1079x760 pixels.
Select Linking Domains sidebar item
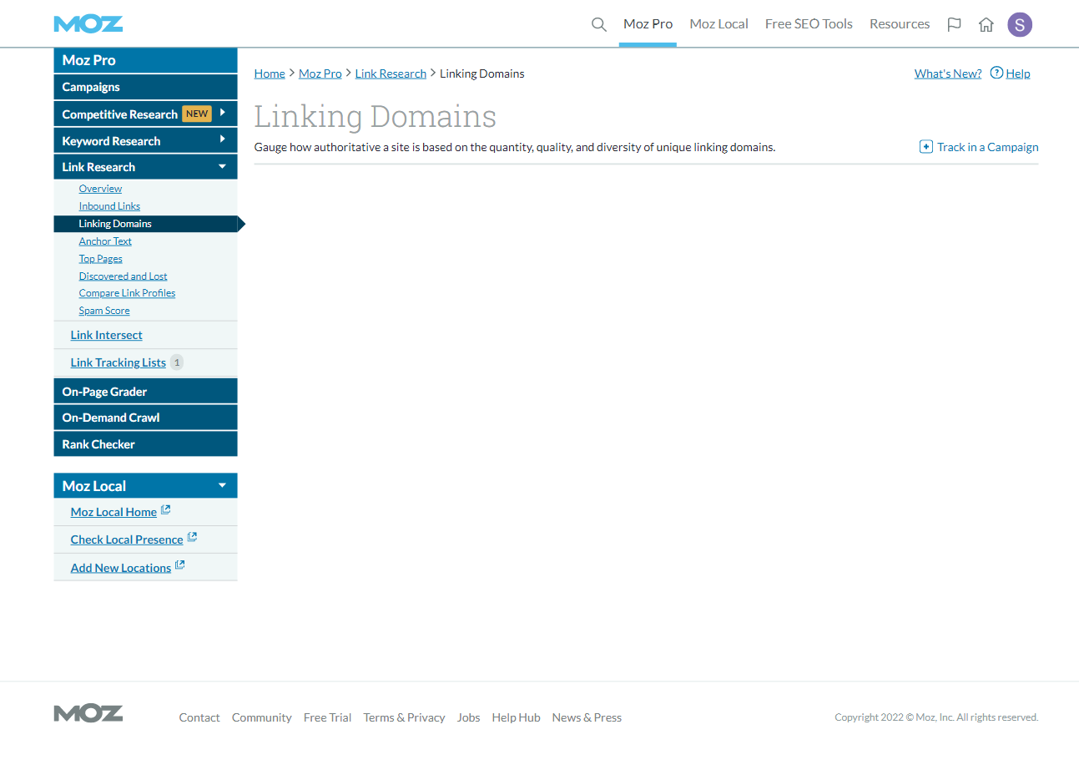click(145, 224)
